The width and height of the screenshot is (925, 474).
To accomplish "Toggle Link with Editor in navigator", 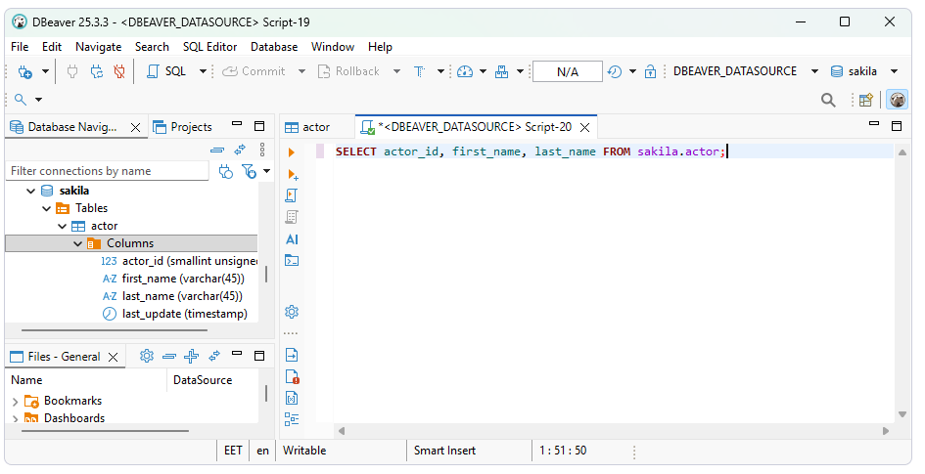I will click(240, 151).
